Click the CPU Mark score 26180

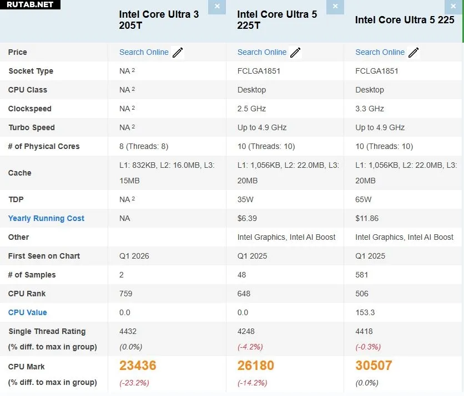click(256, 366)
